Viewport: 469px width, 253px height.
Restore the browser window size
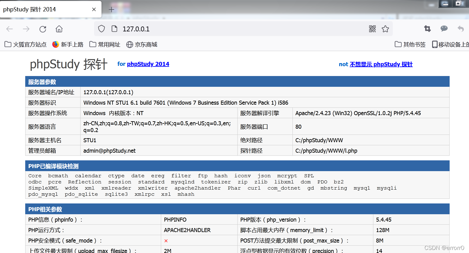[x=459, y=3]
